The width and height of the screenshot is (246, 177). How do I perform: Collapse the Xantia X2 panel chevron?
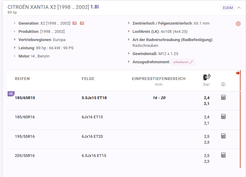[x=239, y=8]
